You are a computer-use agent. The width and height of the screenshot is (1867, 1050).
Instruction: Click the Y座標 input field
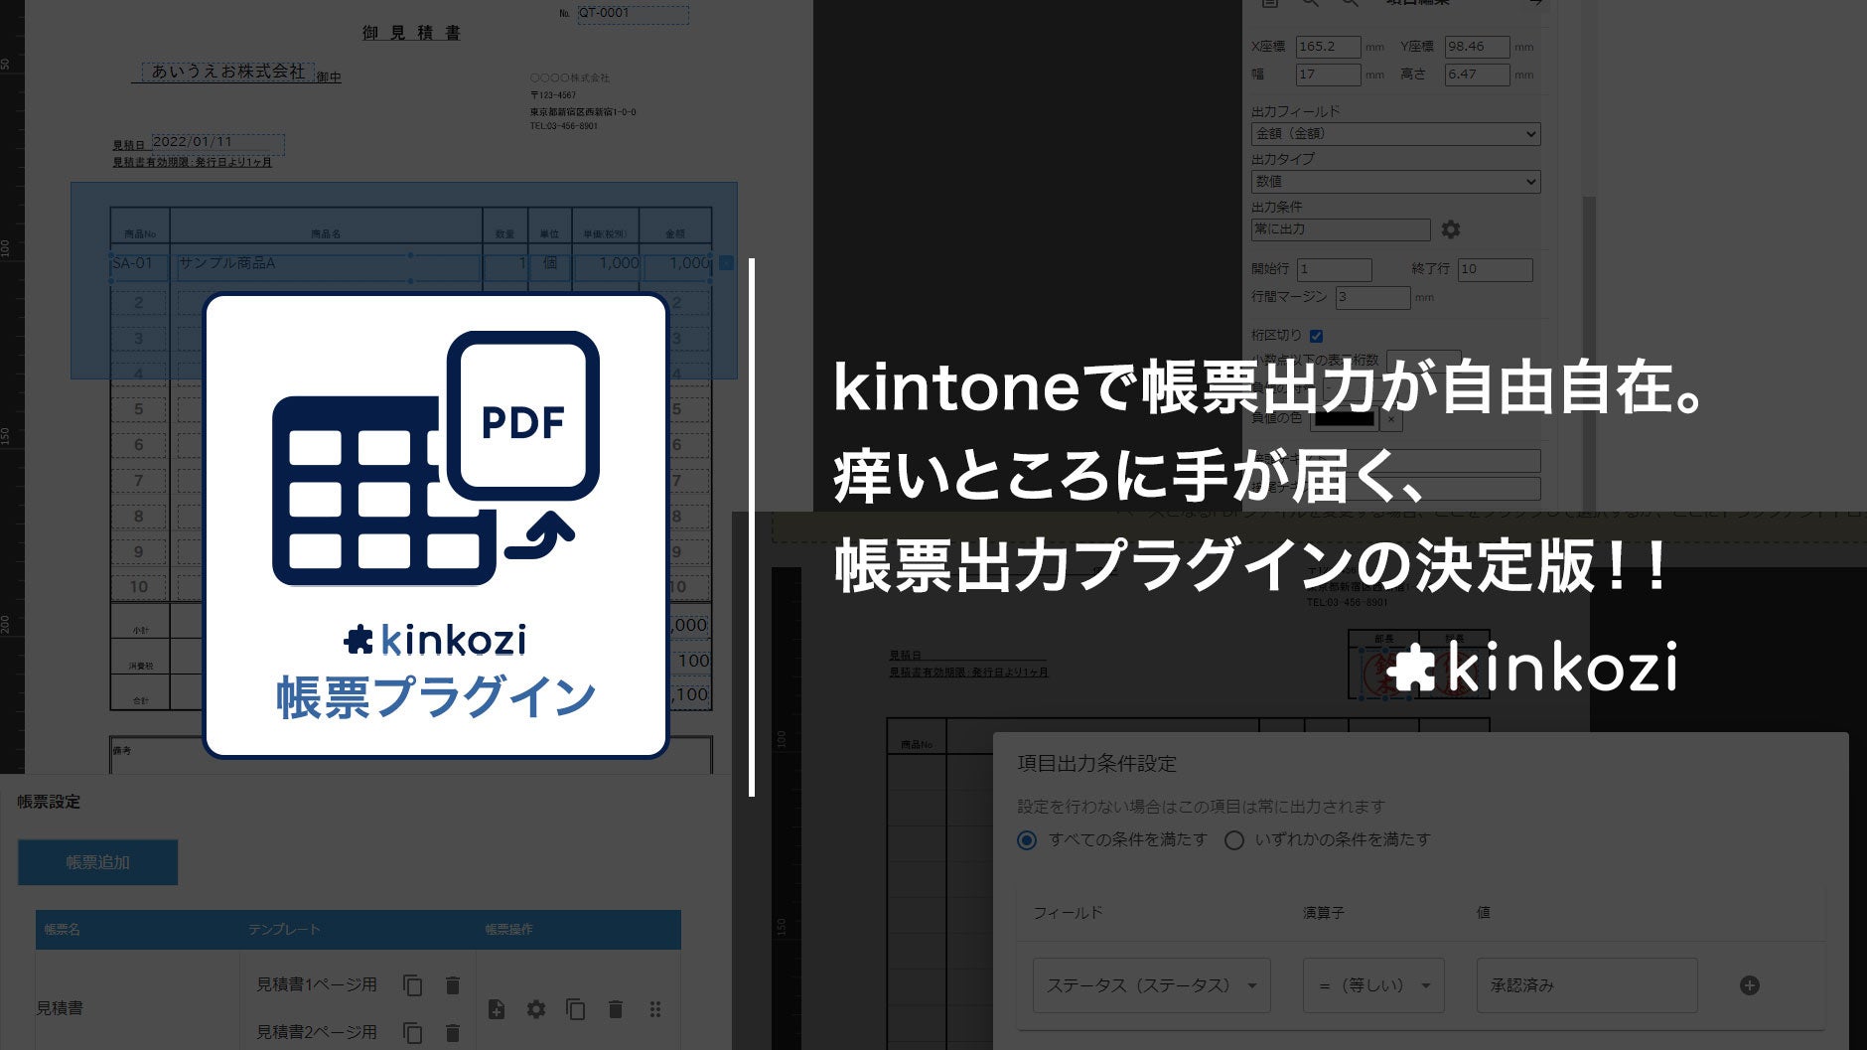[1477, 47]
